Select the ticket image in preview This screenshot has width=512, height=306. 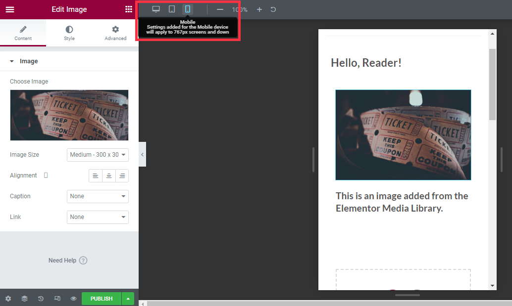coord(403,135)
